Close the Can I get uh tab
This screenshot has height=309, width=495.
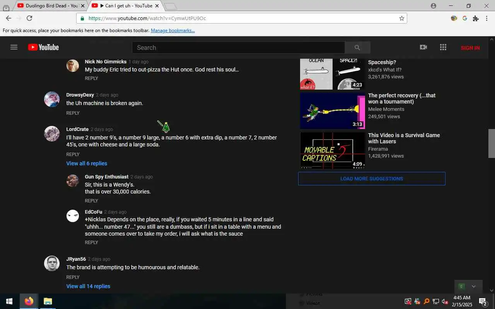point(157,6)
